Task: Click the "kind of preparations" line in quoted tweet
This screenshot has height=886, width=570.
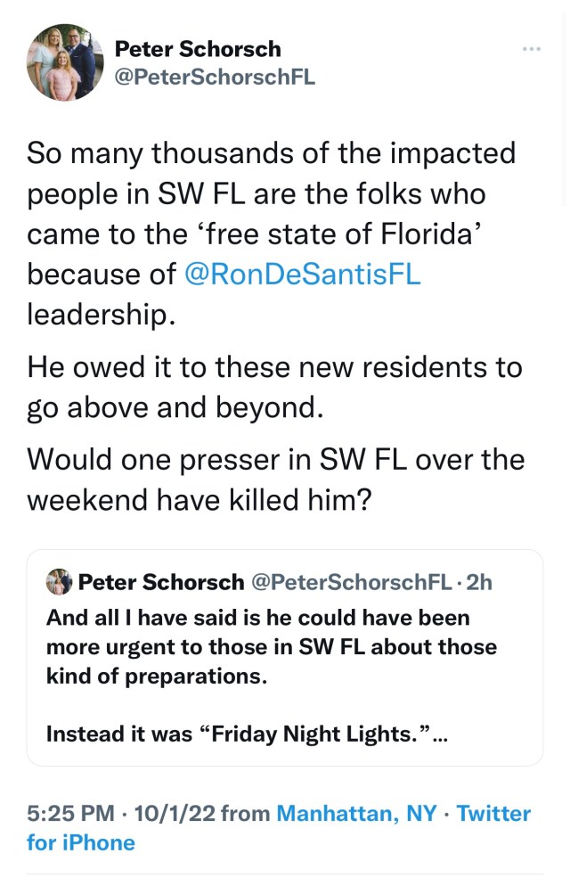Action: point(157,675)
